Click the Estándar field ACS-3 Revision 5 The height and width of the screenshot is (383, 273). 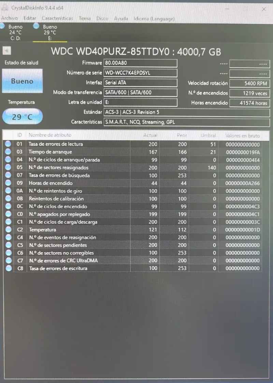coord(187,112)
